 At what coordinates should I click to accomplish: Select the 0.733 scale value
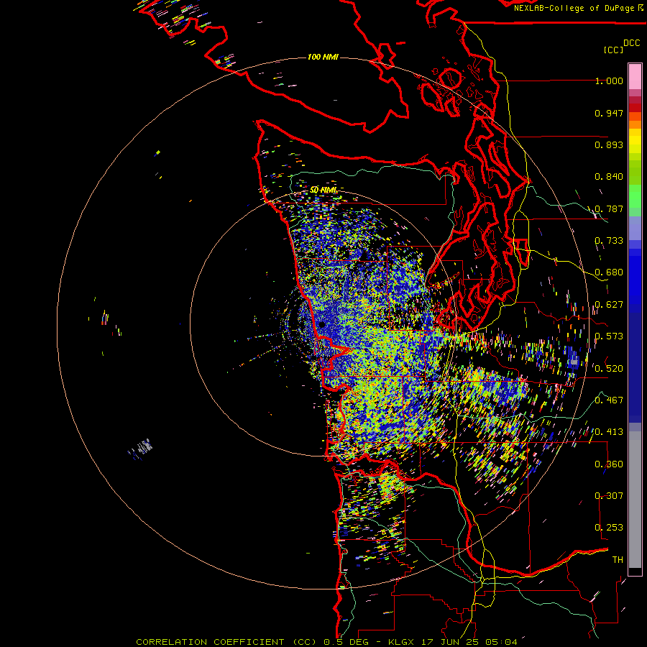click(609, 241)
